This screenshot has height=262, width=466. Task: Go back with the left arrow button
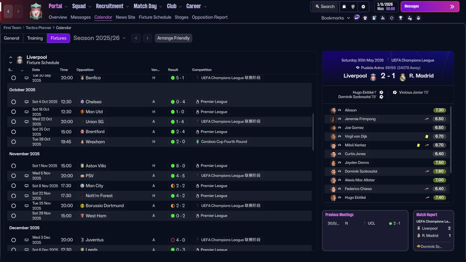tap(8, 11)
